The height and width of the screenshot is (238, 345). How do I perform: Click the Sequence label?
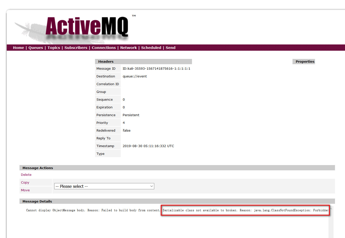(104, 100)
